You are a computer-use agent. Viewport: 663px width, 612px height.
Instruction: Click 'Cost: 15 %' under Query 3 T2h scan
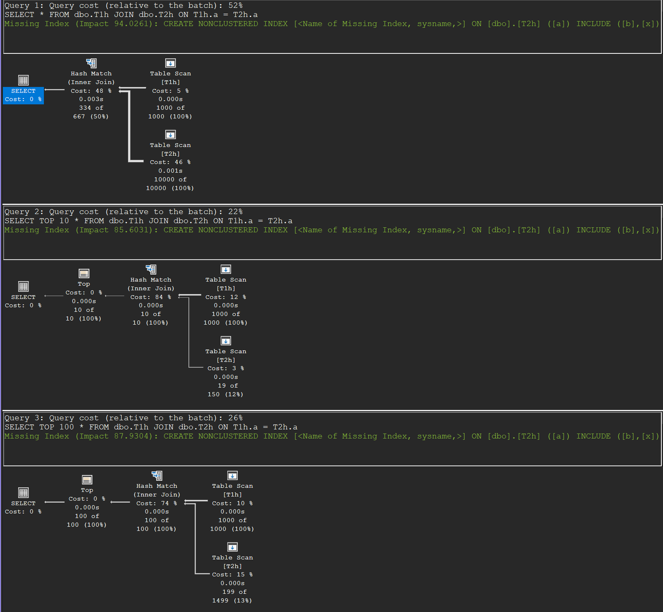[x=232, y=575]
